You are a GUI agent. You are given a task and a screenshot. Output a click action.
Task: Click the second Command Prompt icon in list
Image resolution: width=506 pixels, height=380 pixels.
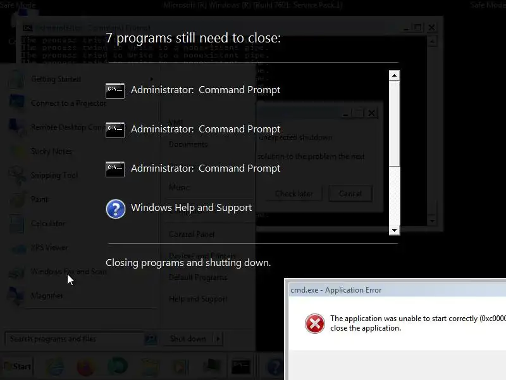[115, 130]
